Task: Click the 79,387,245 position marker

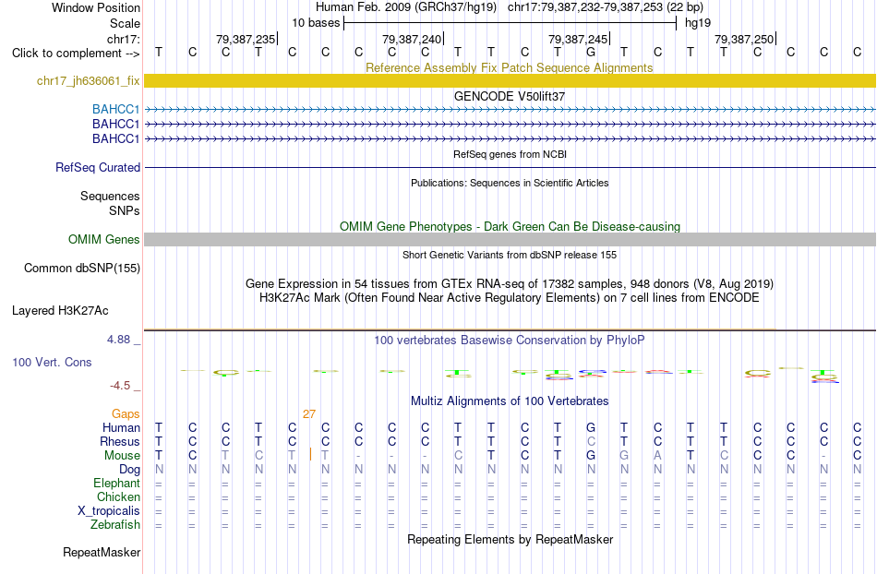Action: 578,39
